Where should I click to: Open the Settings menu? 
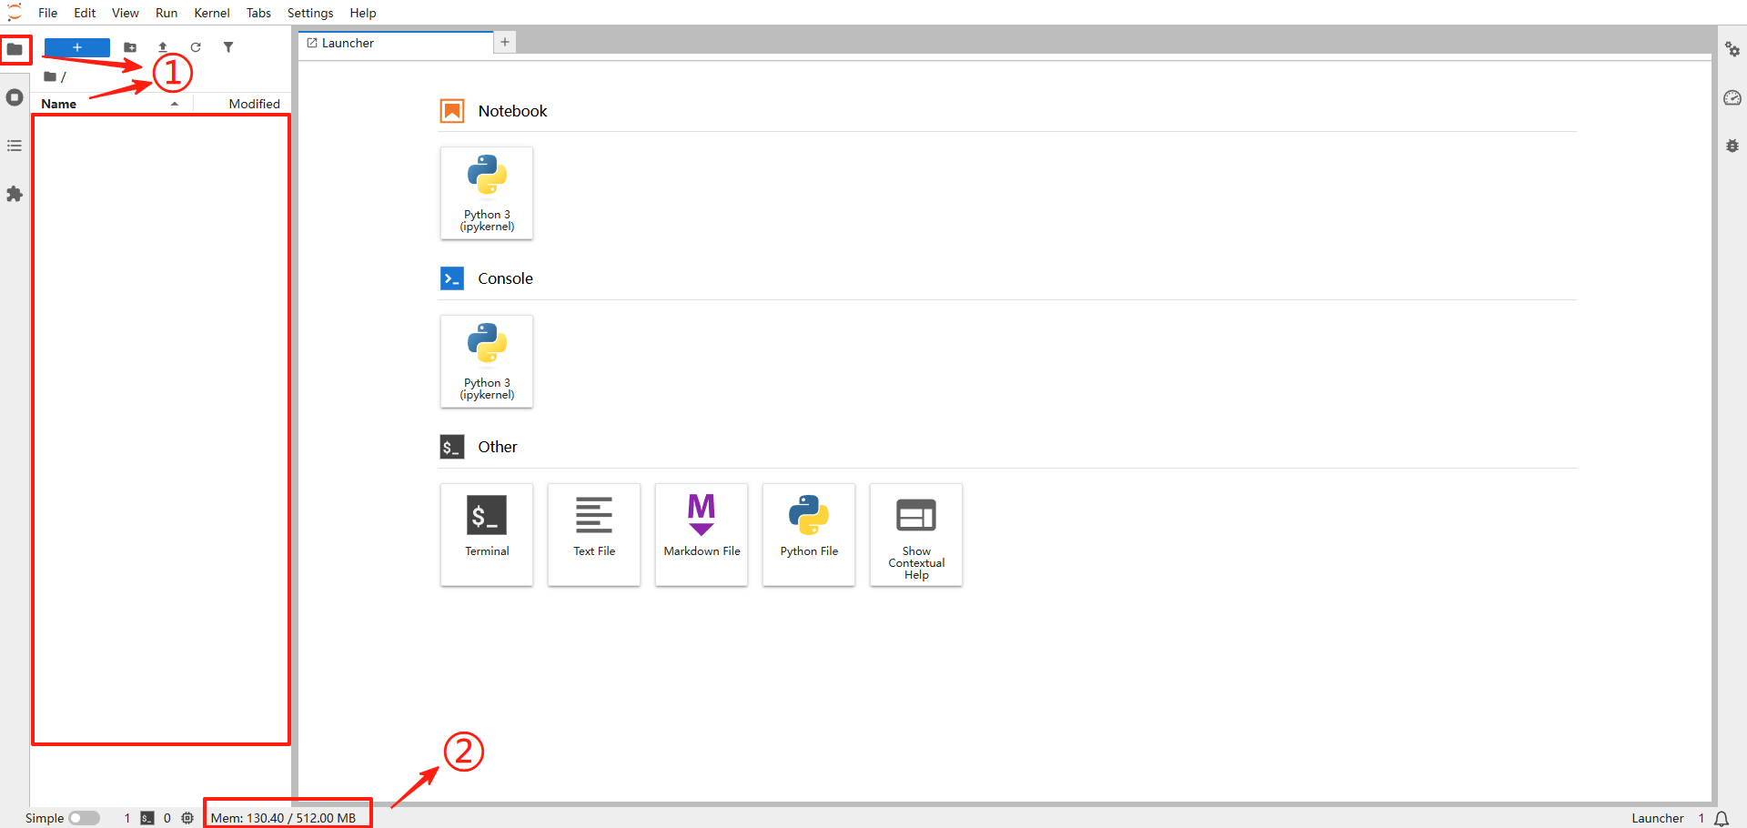coord(309,13)
